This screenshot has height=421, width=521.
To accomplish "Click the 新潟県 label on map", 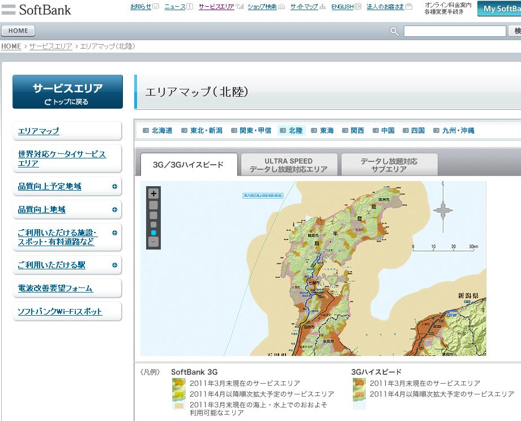I will point(468,295).
